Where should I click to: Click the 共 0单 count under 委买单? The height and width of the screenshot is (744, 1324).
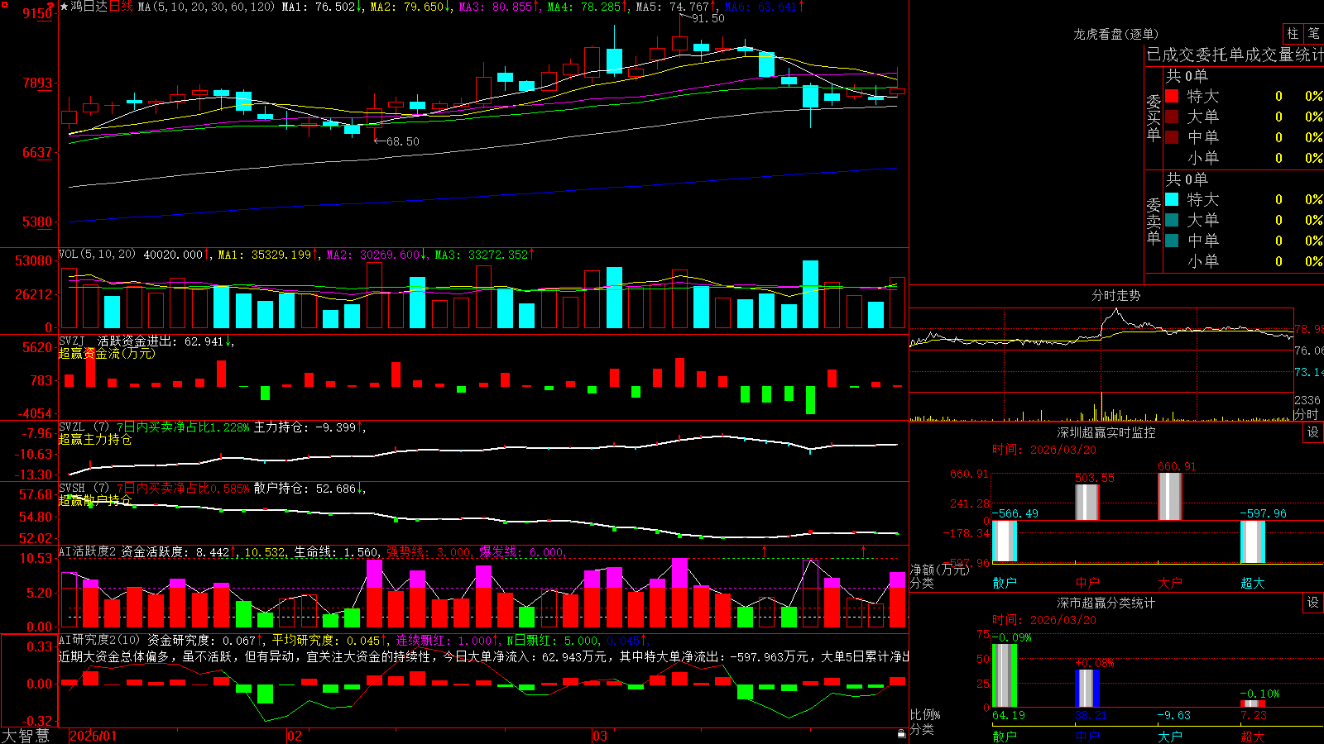(x=1187, y=76)
